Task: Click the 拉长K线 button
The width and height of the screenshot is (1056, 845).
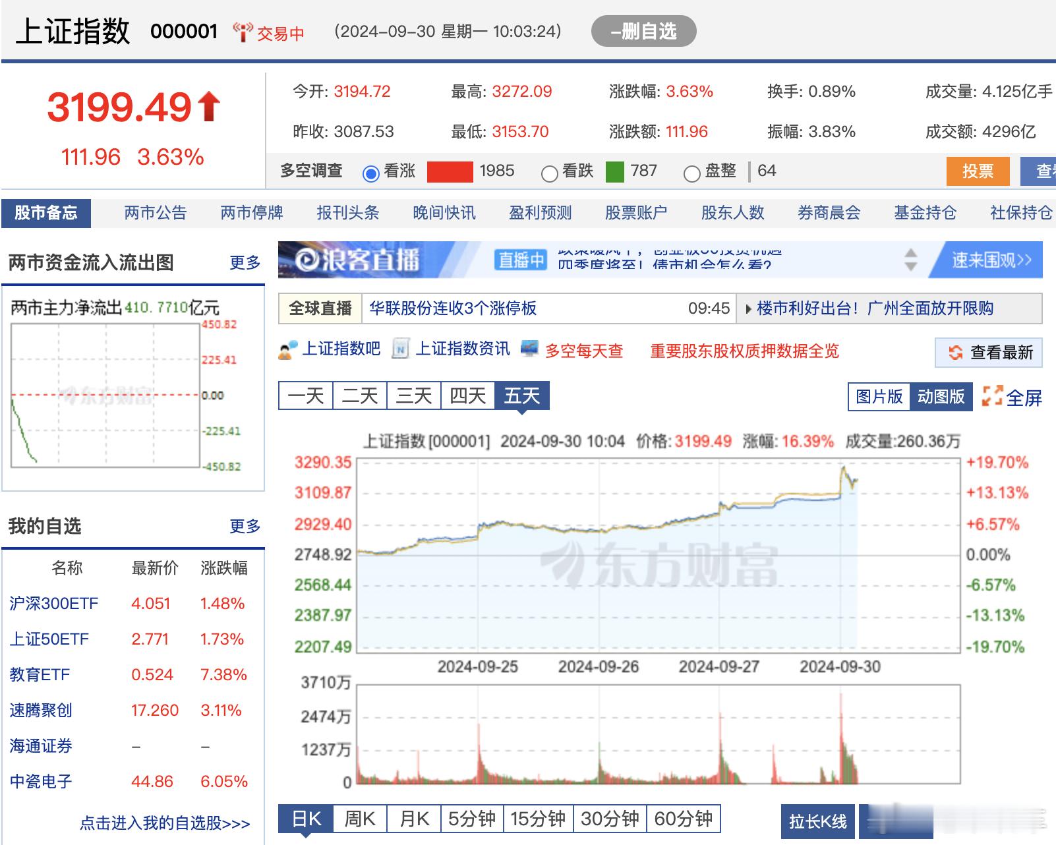Action: pos(818,821)
